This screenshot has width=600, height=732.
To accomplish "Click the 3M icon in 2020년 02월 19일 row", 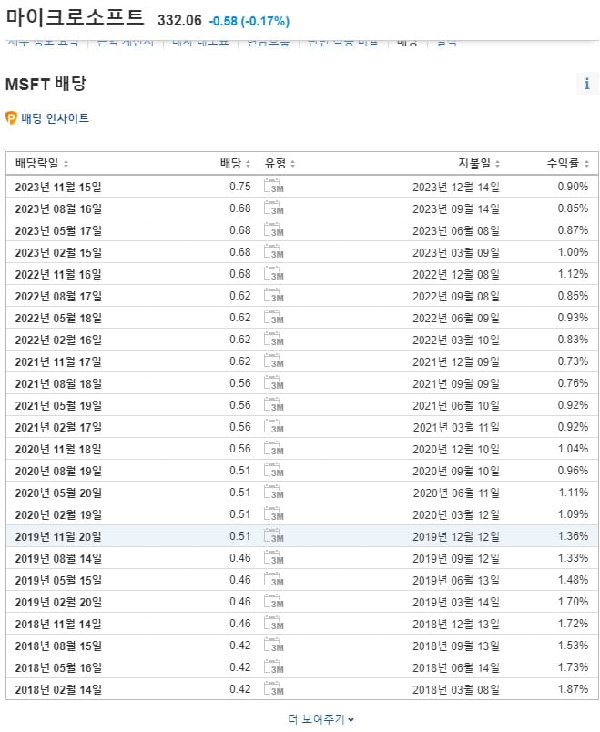I will pyautogui.click(x=274, y=514).
